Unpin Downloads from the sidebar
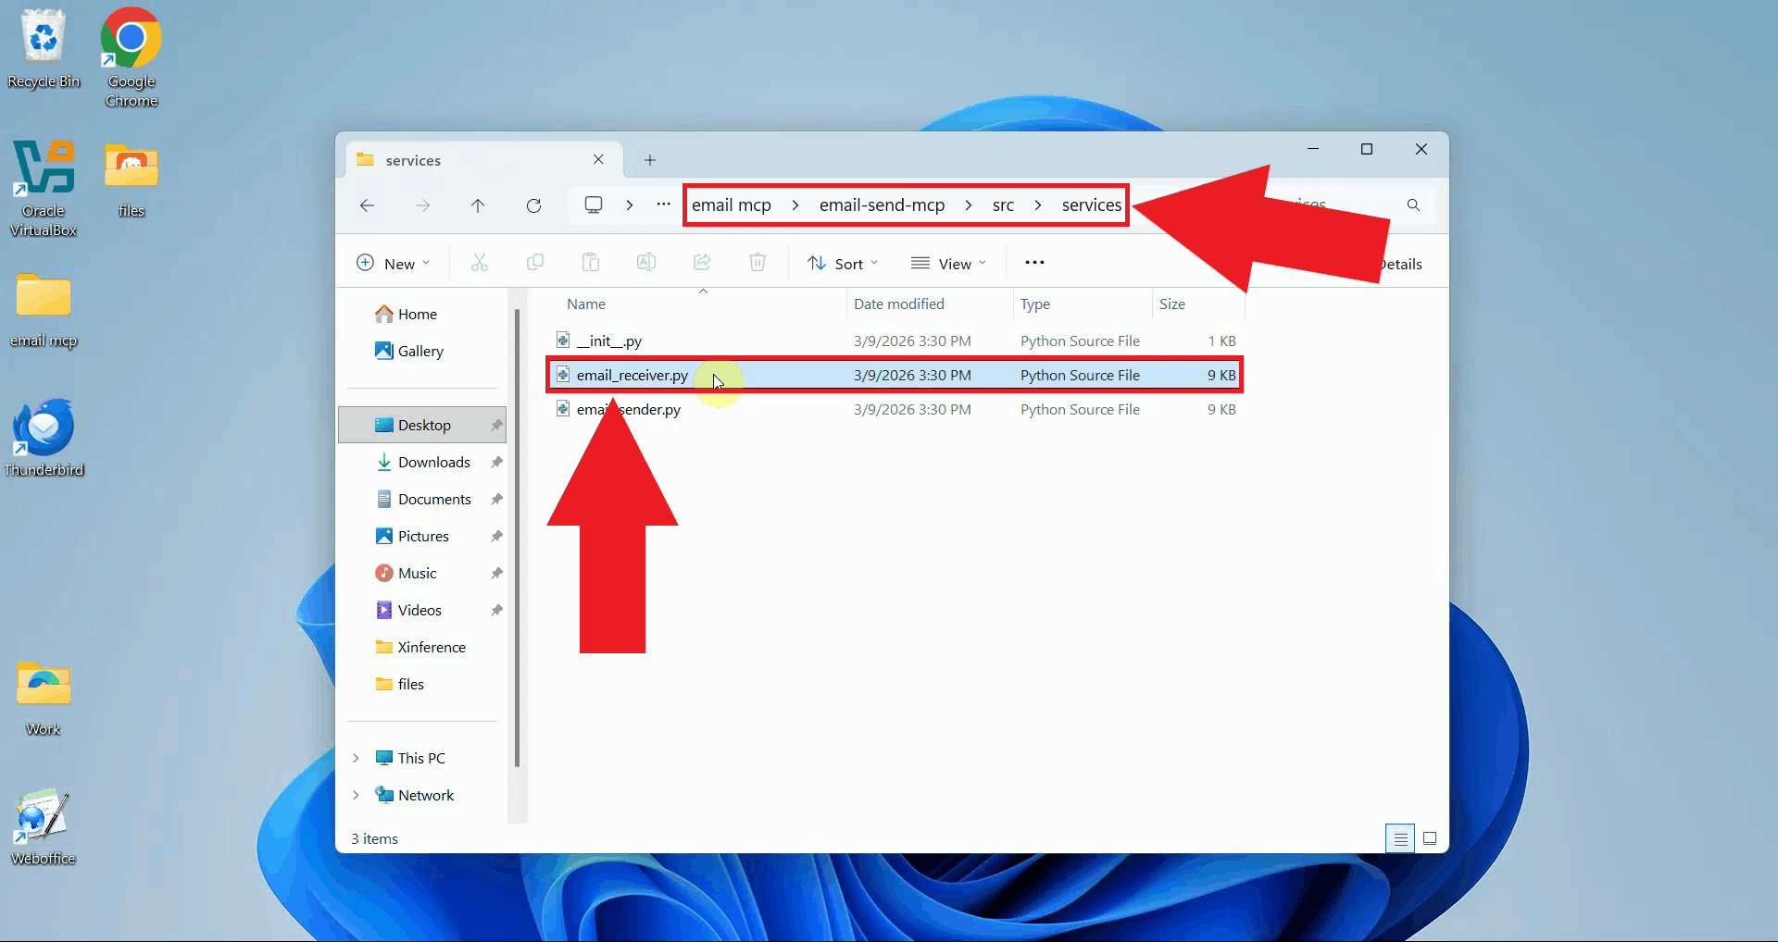The height and width of the screenshot is (942, 1778). [497, 462]
